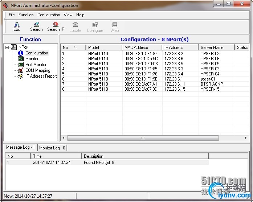Select the device named ypser-01

click(155, 79)
